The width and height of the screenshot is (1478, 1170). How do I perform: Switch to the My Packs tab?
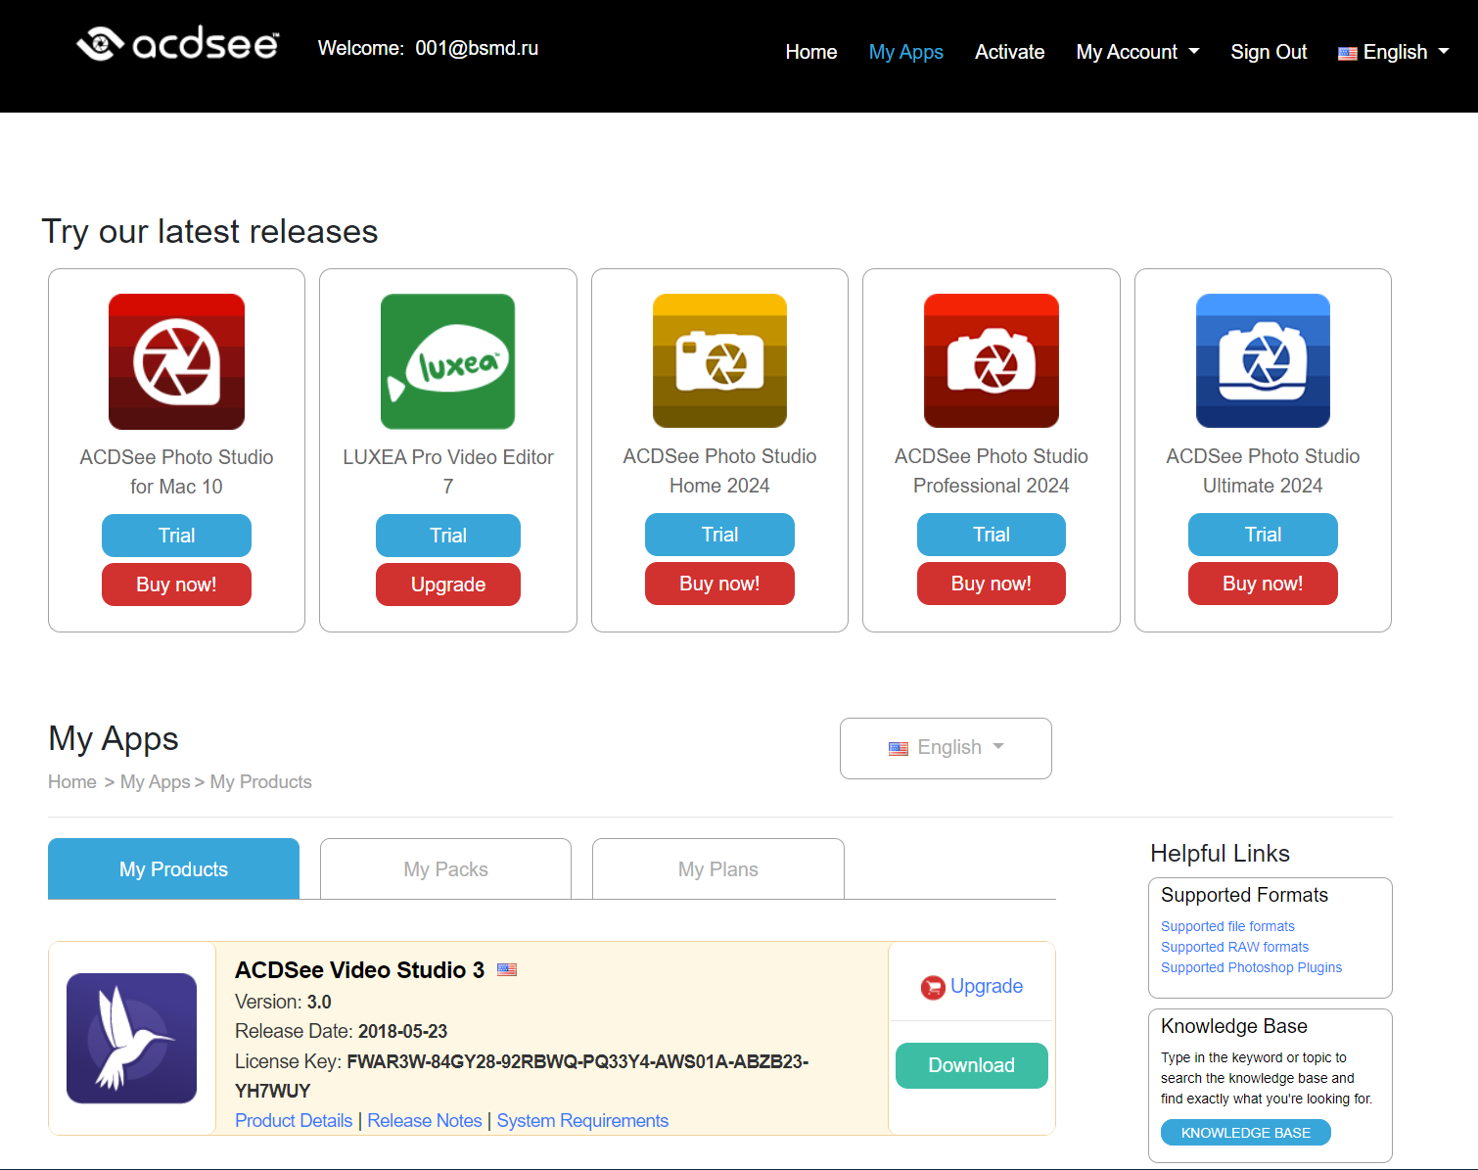click(x=445, y=868)
